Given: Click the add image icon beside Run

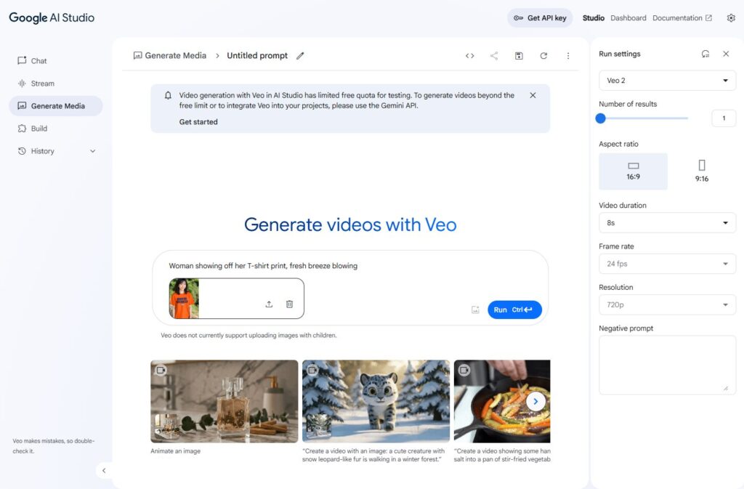Looking at the screenshot, I should (x=475, y=310).
